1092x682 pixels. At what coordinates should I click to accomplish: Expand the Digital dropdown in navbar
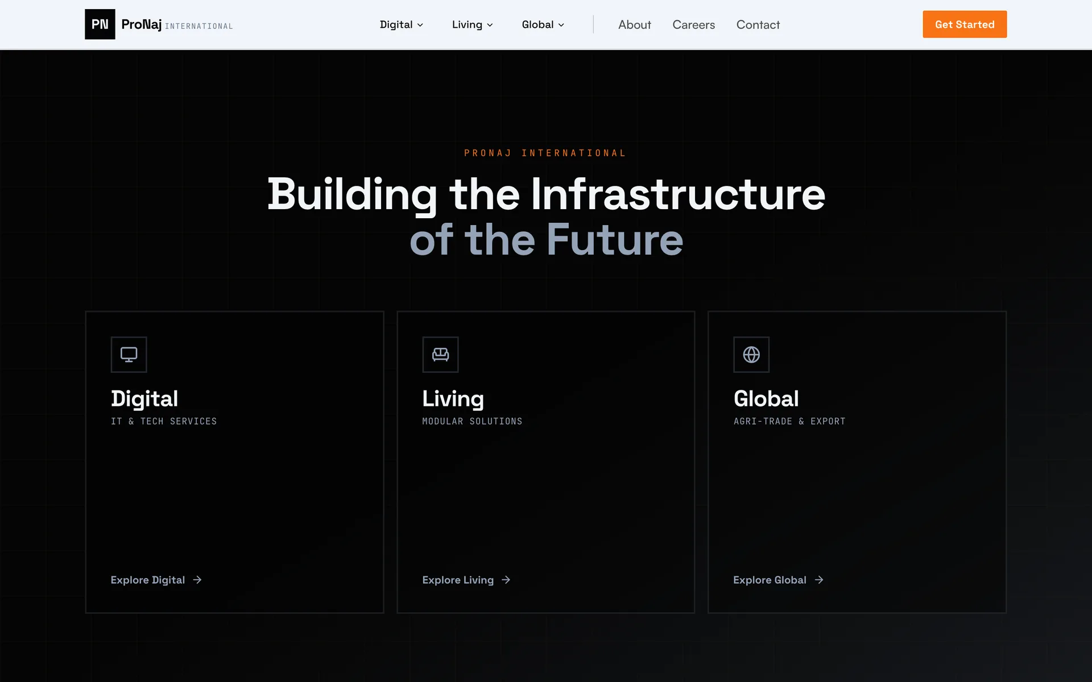tap(402, 24)
